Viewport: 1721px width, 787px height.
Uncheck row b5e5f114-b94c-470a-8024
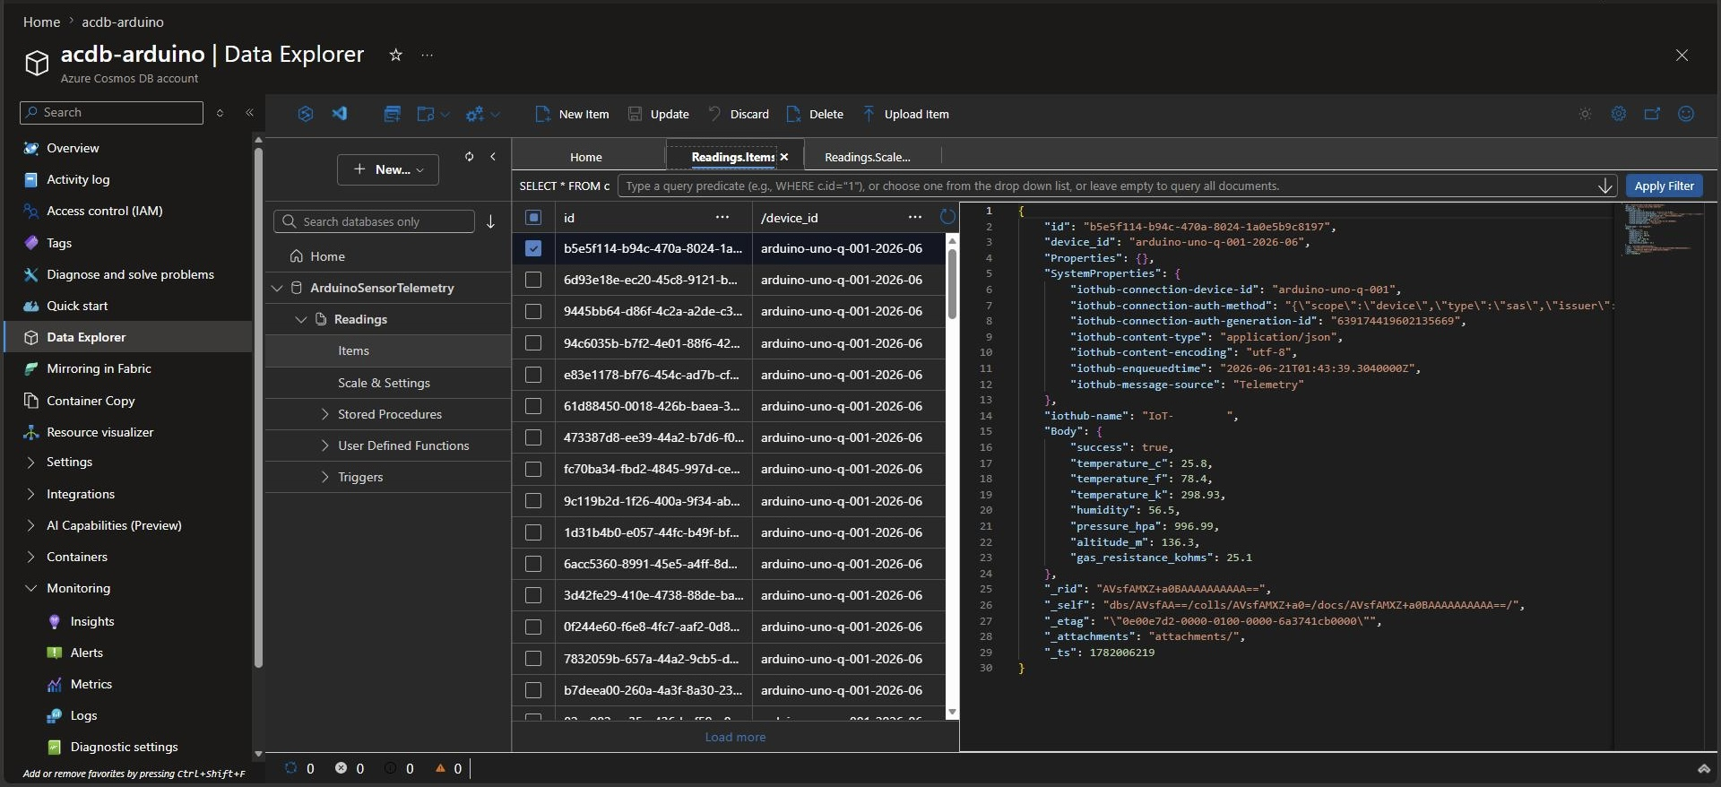[533, 248]
